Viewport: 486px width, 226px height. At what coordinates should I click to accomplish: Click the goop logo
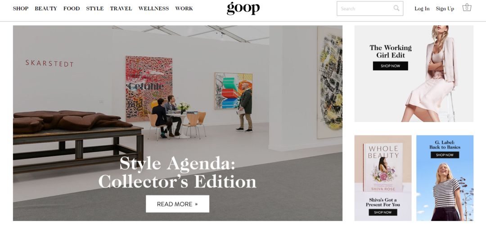[243, 9]
